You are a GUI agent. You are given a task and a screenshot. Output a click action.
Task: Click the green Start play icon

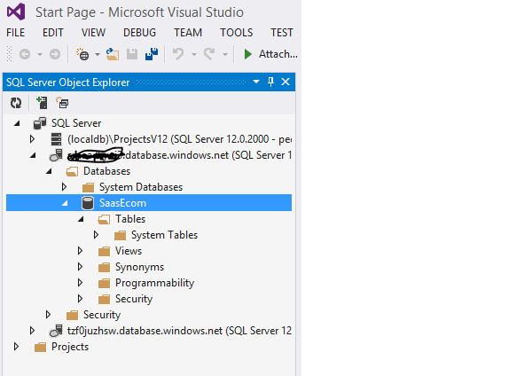(247, 54)
